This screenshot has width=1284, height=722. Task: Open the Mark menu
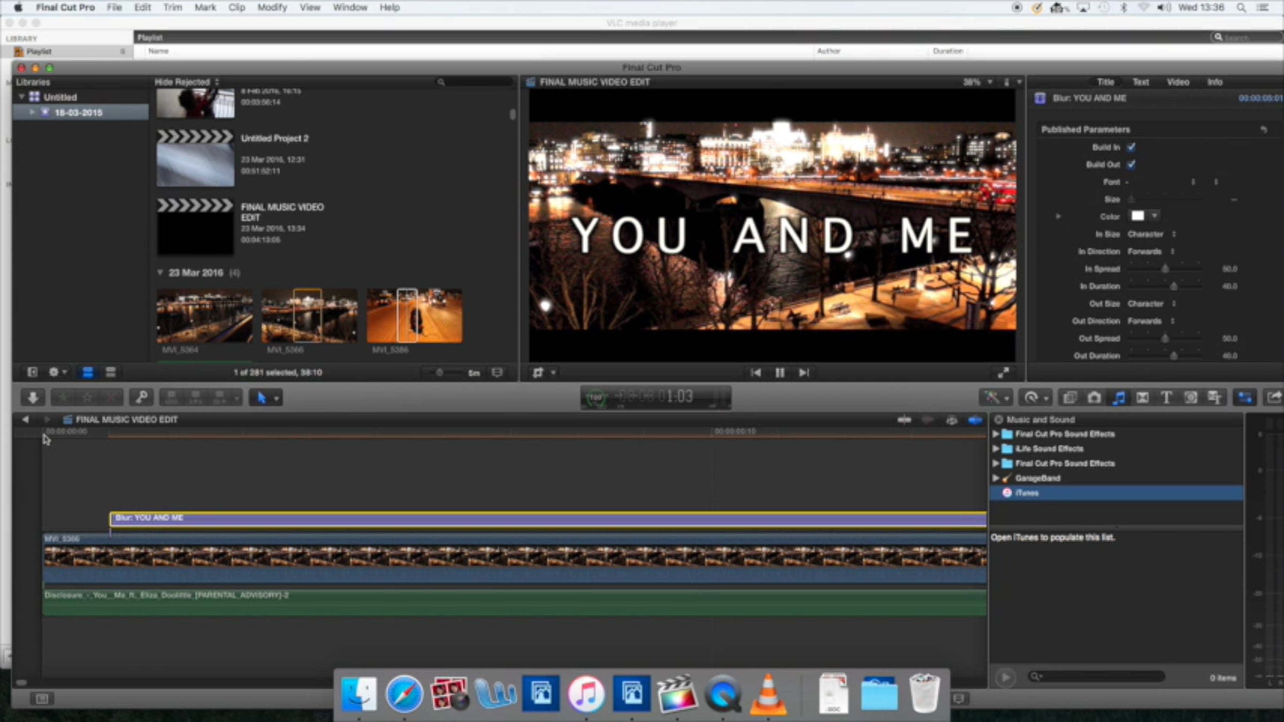[x=205, y=7]
